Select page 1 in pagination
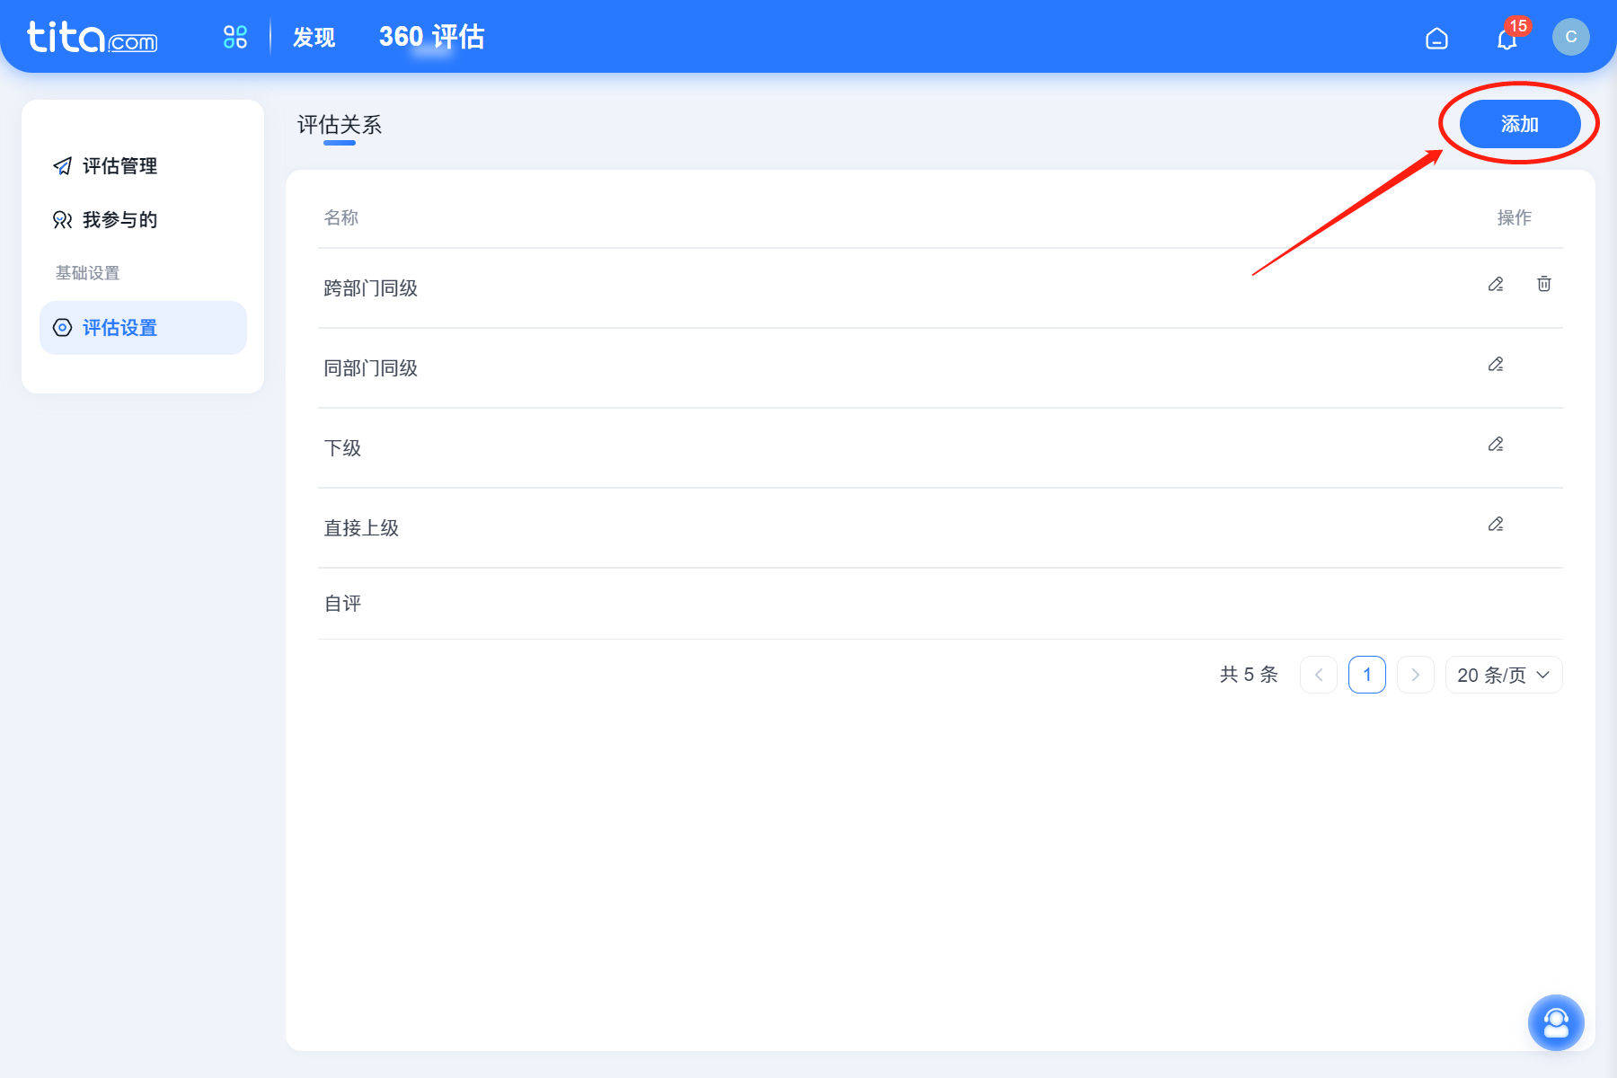This screenshot has width=1617, height=1078. 1367,675
